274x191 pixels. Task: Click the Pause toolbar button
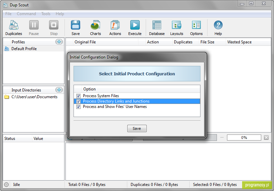[34, 28]
